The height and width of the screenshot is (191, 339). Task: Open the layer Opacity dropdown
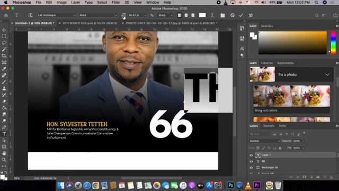[304, 141]
